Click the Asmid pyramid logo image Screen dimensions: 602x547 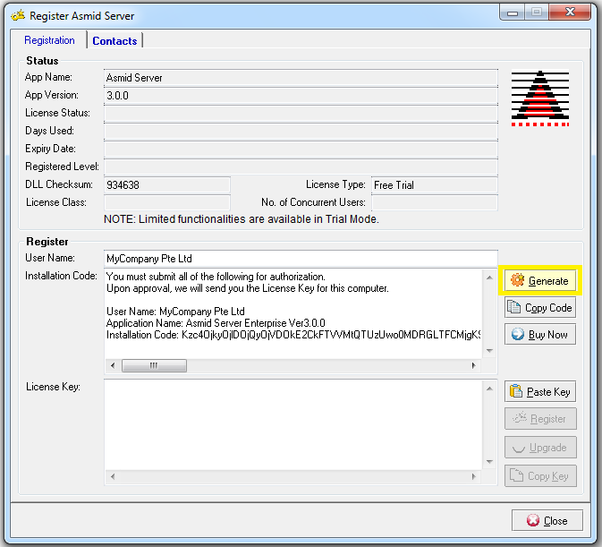point(540,97)
